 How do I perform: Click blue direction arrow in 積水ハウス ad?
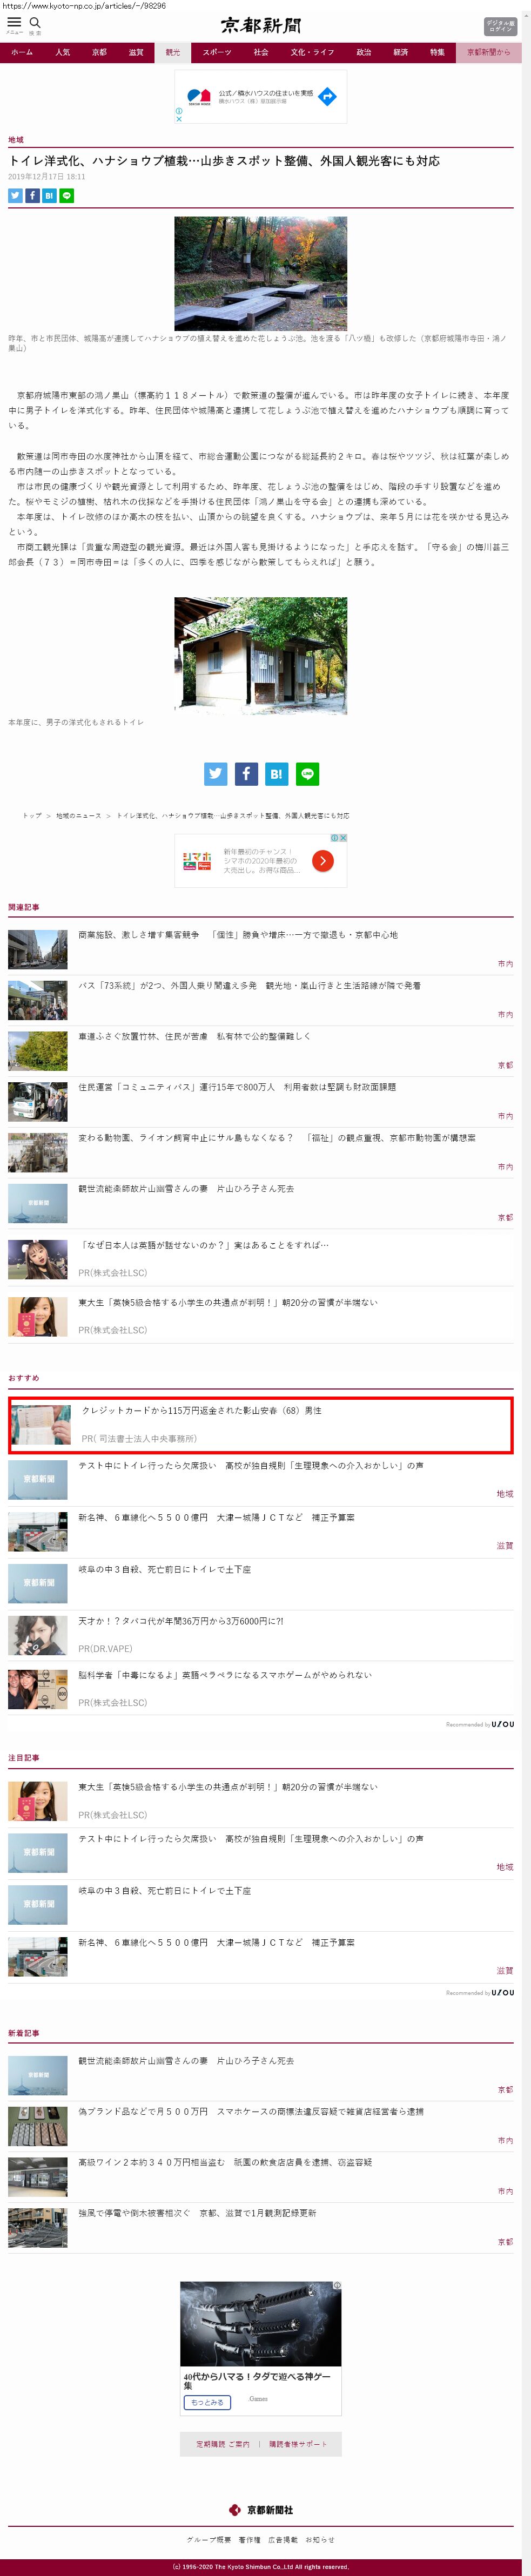(327, 97)
